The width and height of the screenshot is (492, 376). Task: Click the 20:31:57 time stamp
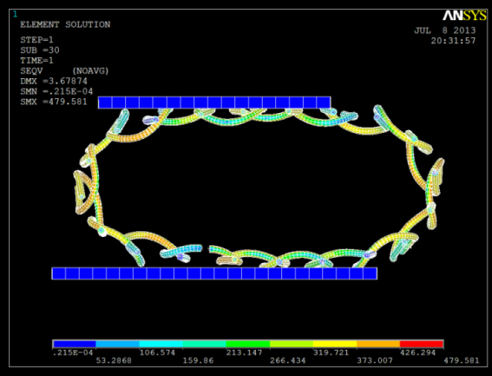point(453,41)
